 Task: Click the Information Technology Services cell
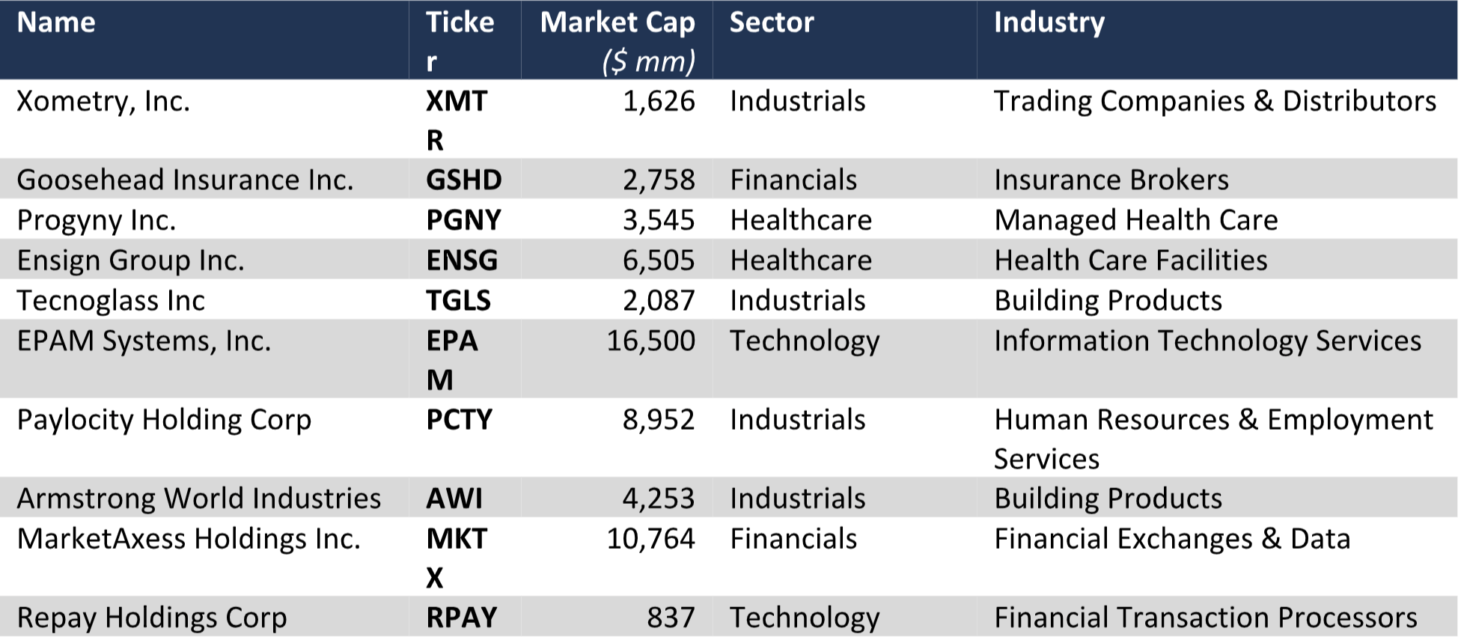1207,341
